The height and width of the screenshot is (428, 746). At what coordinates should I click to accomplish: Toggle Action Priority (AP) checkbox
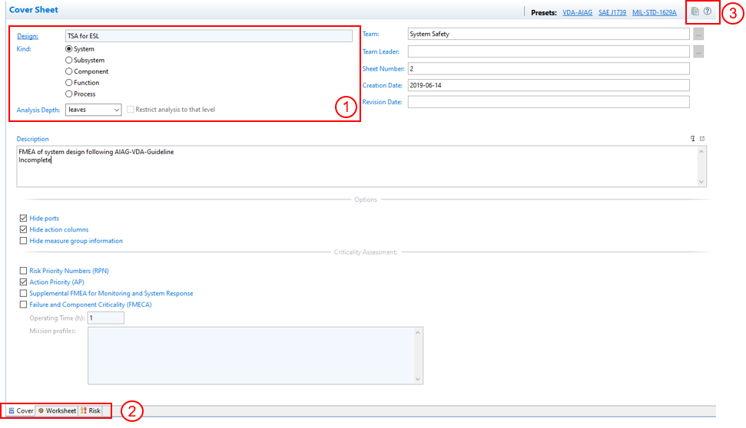pos(23,282)
